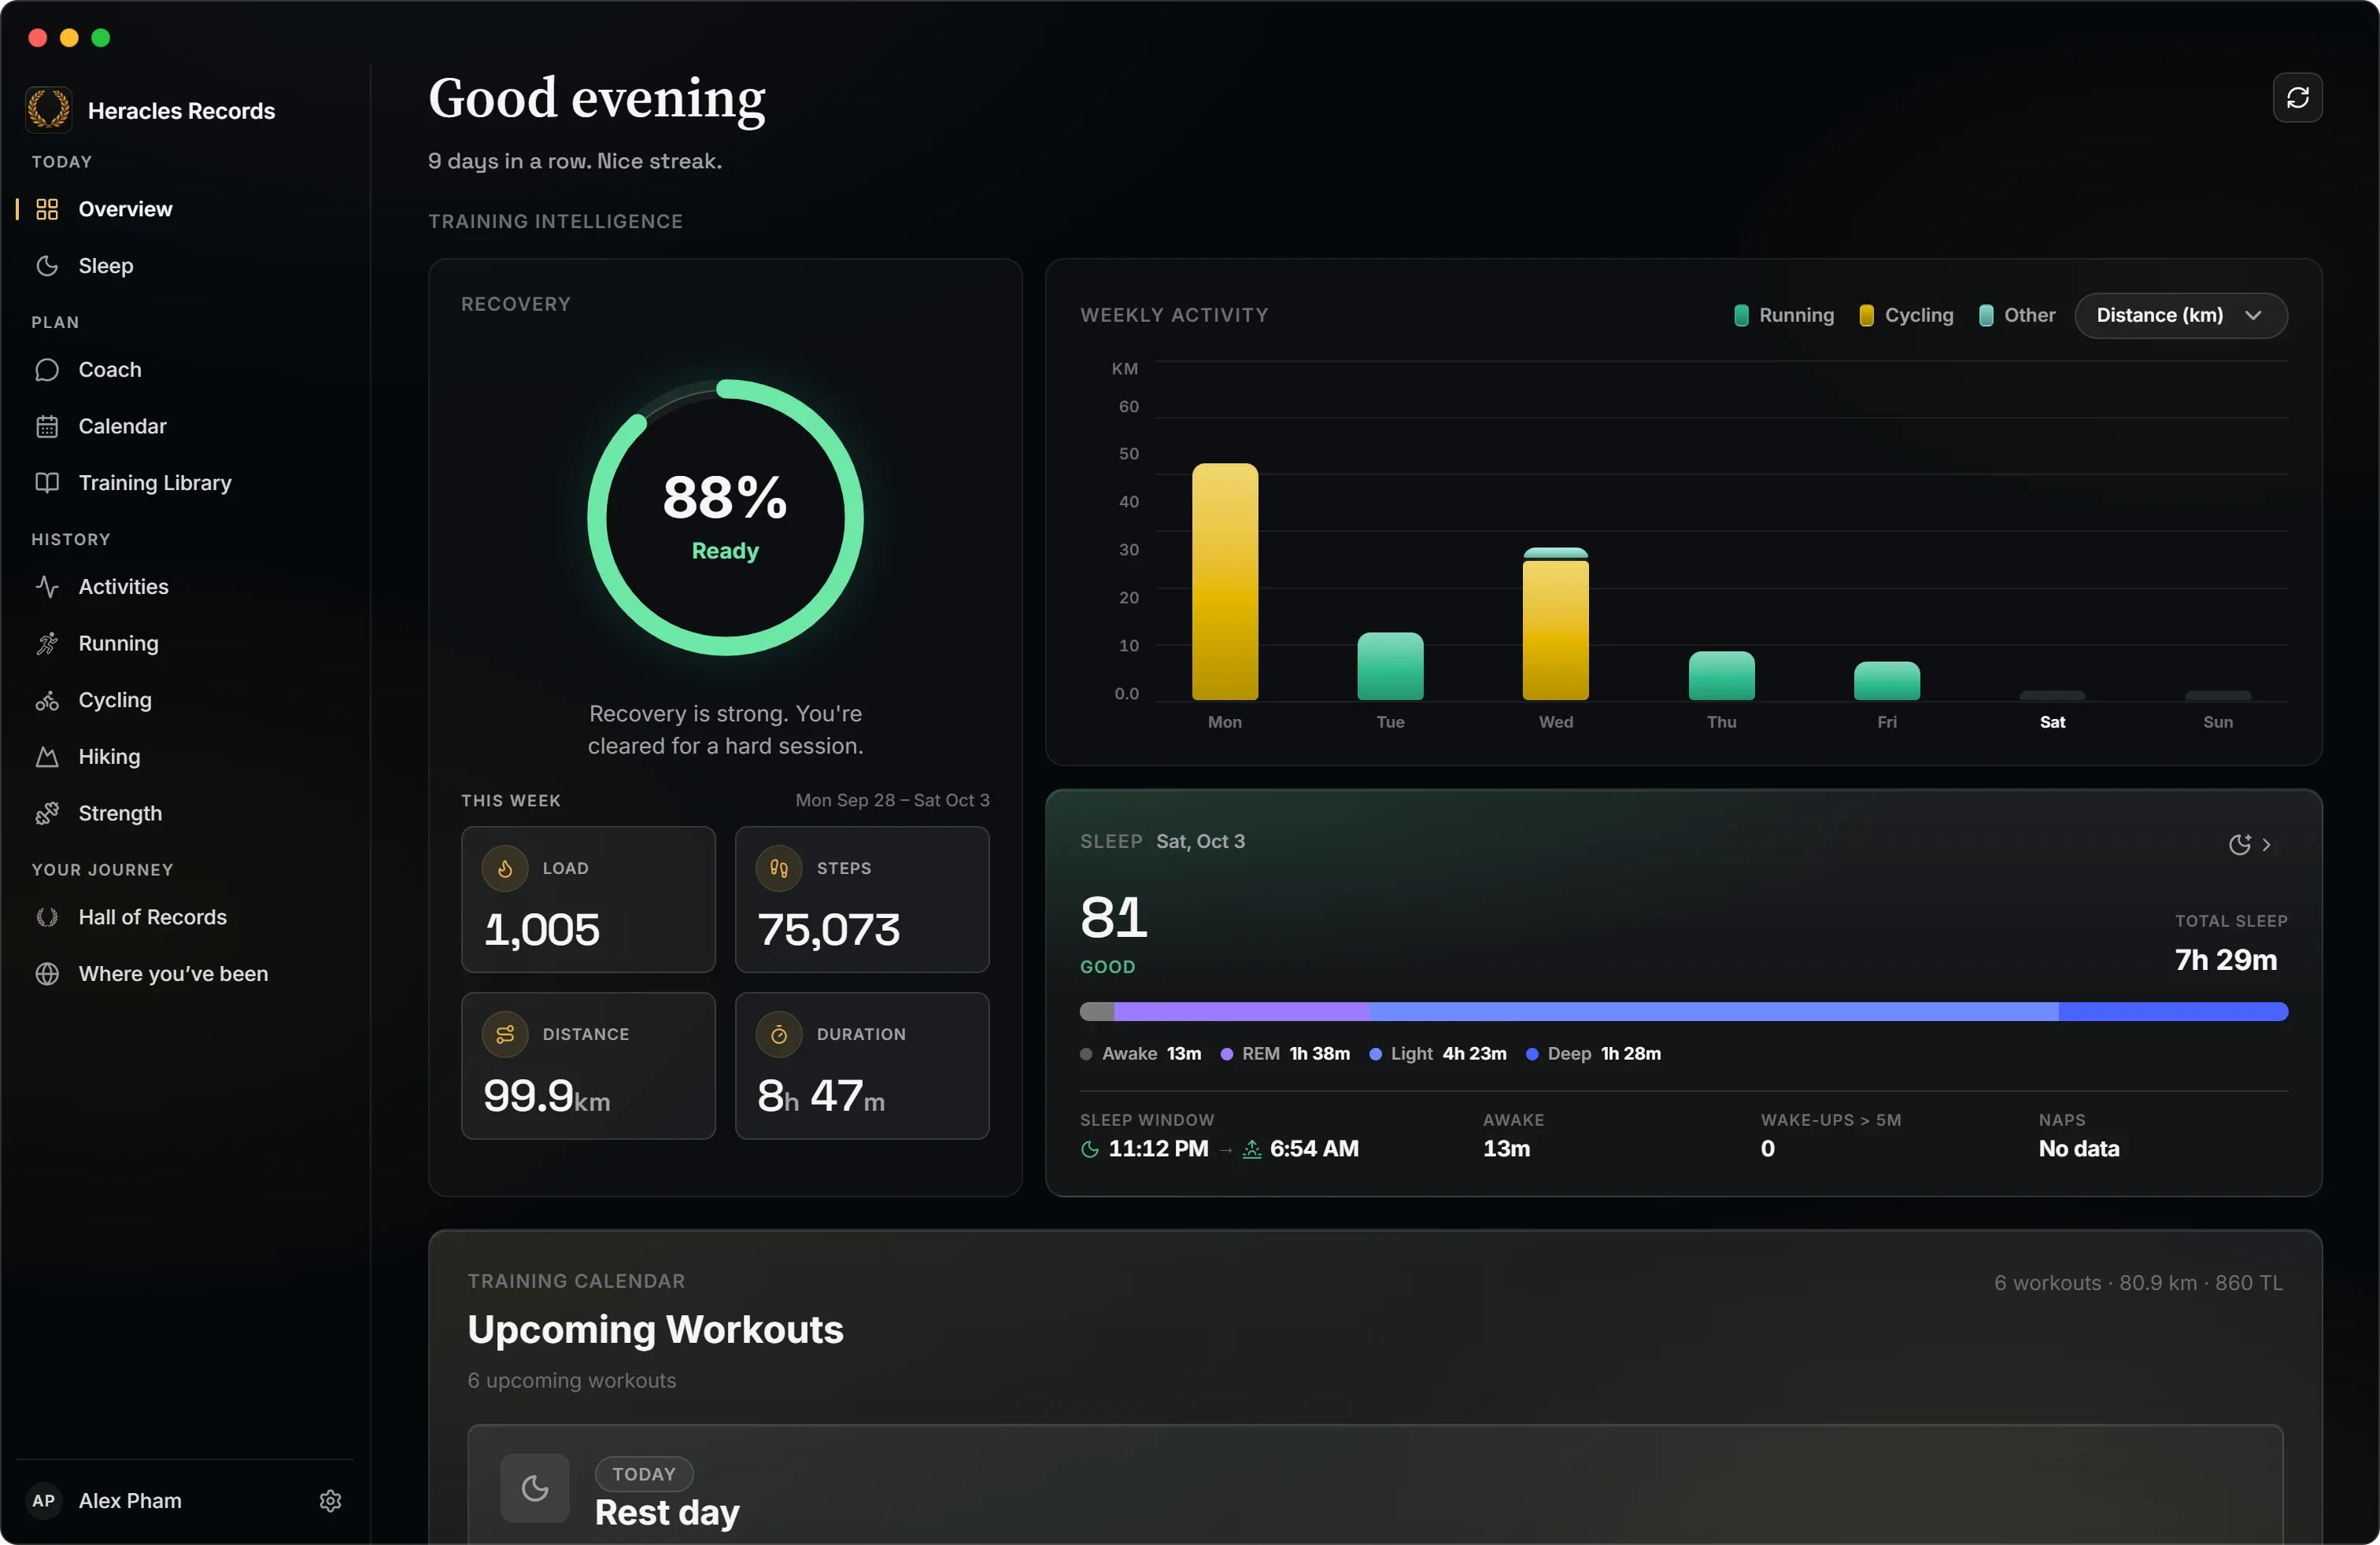Toggle Other series in chart legend
2380x1545 pixels.
(x=2017, y=315)
